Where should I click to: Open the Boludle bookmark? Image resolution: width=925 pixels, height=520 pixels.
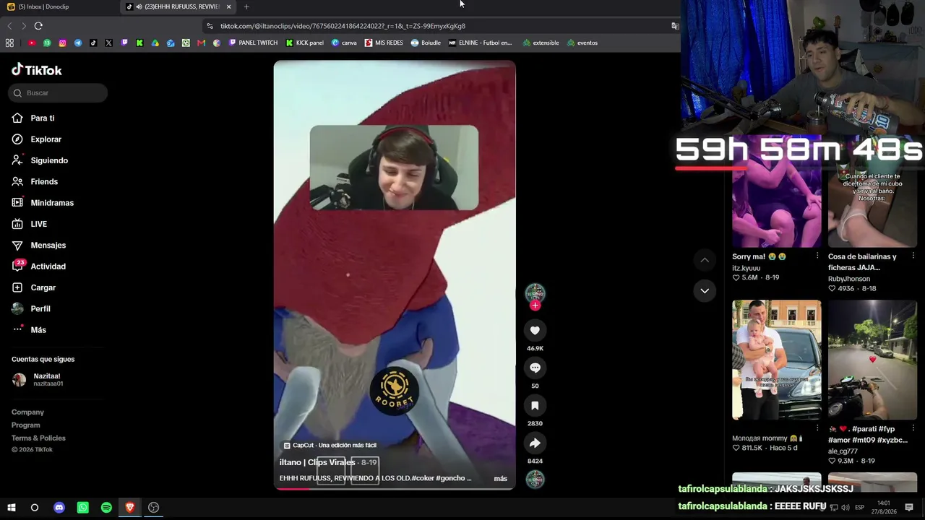pos(426,43)
